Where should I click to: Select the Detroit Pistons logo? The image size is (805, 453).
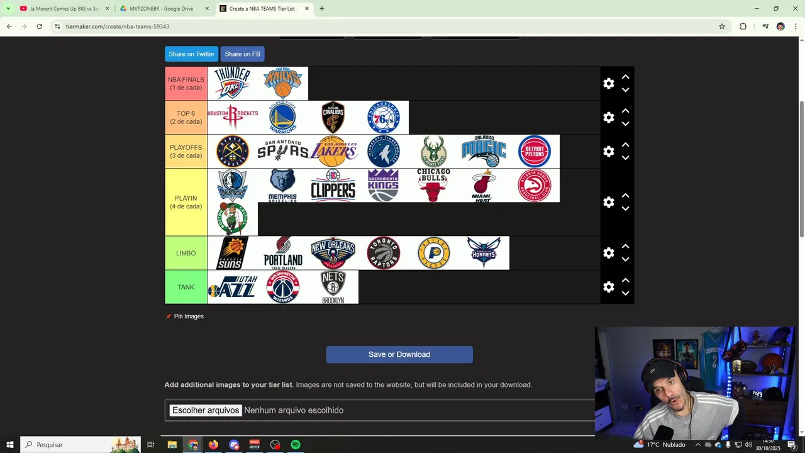pos(535,152)
